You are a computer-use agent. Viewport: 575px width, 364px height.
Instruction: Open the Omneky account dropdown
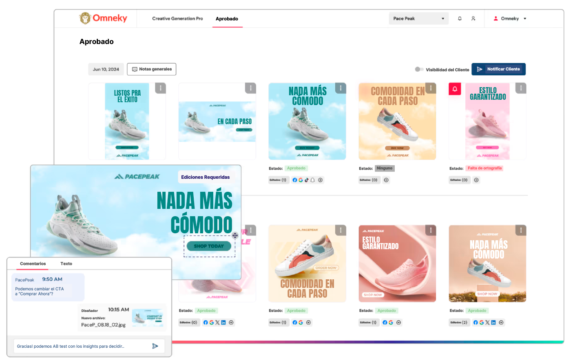510,19
